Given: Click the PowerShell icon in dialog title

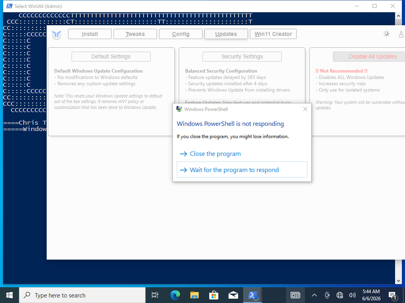Looking at the screenshot, I should [x=179, y=109].
